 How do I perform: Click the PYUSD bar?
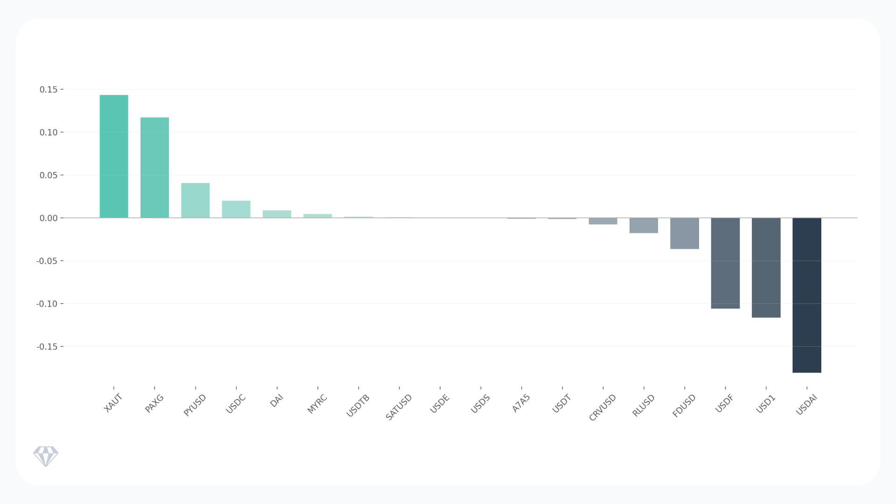195,200
